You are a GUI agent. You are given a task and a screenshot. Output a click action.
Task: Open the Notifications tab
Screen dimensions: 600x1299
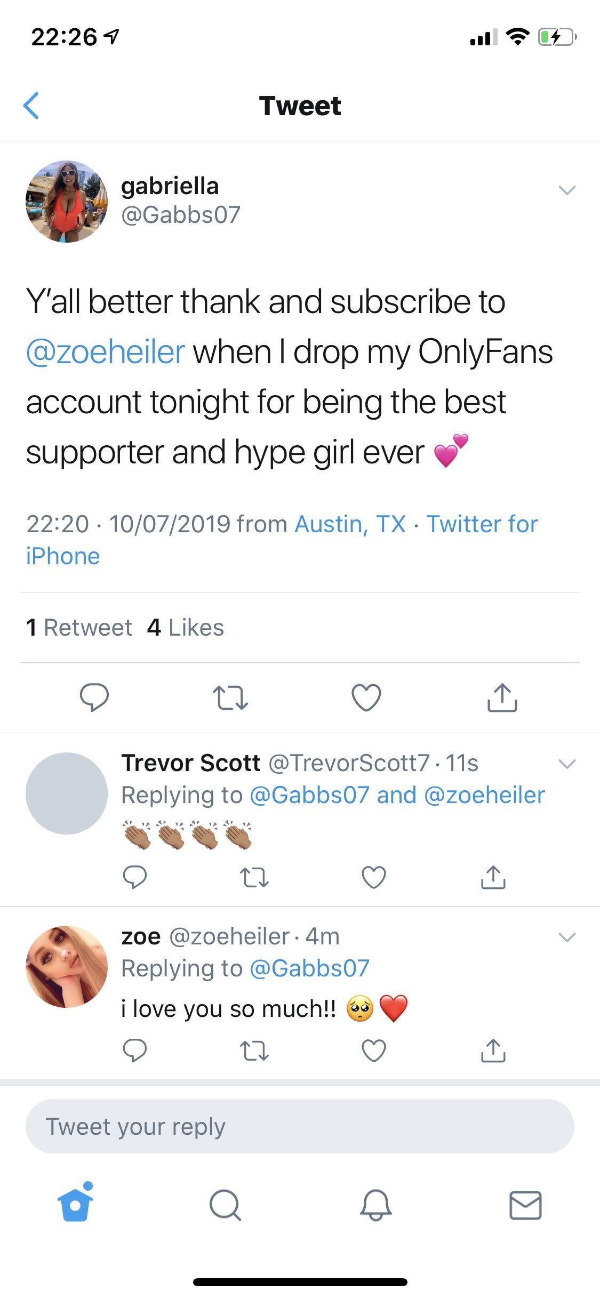tap(376, 1206)
